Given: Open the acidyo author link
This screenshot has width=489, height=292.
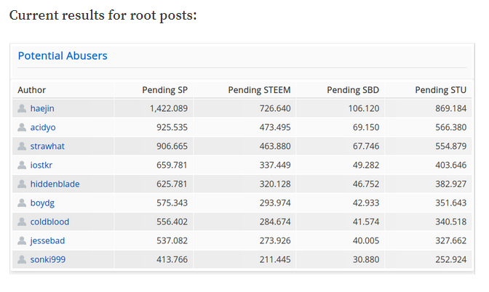Looking at the screenshot, I should (43, 127).
